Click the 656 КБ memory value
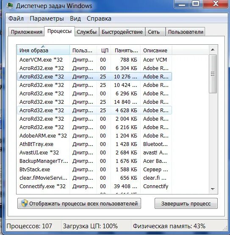The width and height of the screenshot is (230, 235). (129, 178)
